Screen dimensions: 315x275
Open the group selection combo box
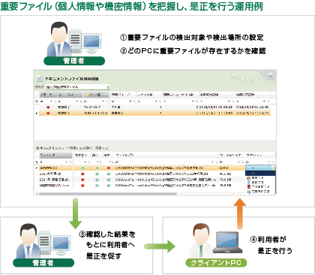tap(78, 87)
